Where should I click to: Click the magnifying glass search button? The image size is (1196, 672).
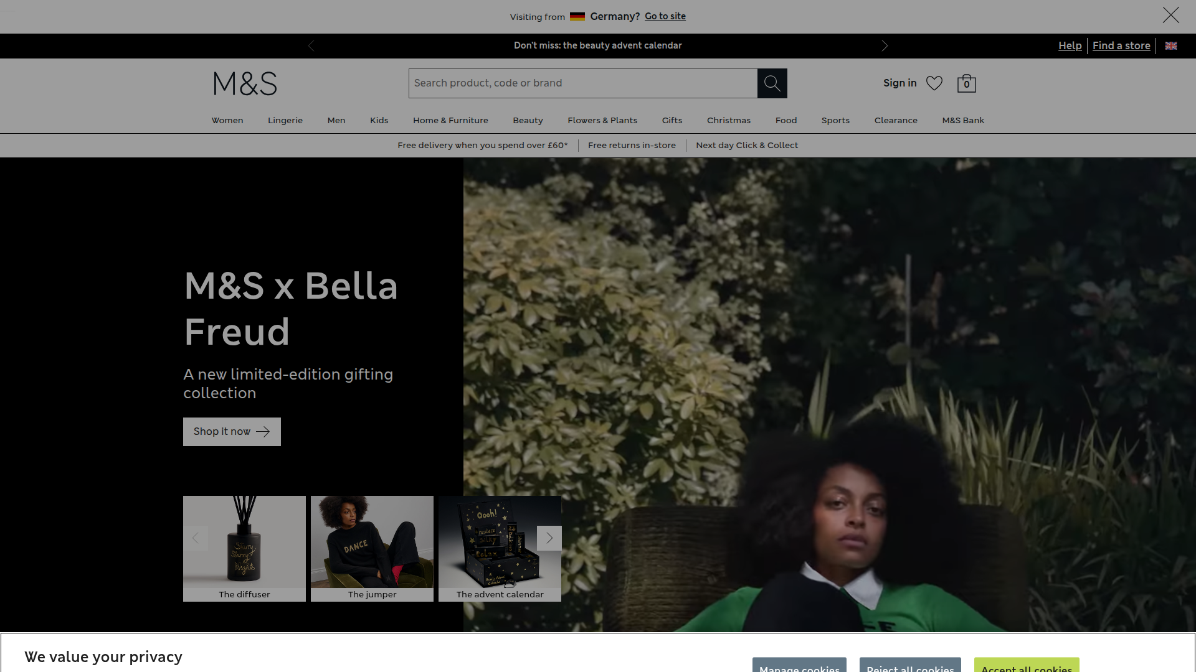[x=772, y=83]
